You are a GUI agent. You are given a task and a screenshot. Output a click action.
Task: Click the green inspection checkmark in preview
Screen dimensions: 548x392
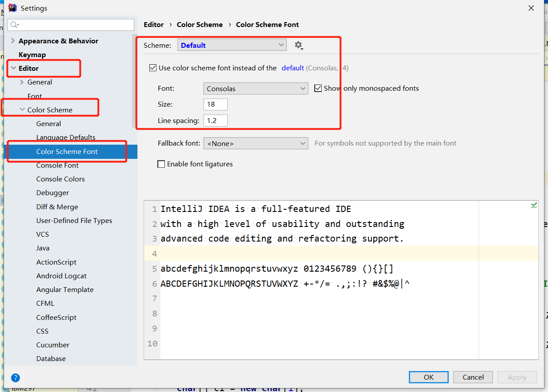[534, 205]
